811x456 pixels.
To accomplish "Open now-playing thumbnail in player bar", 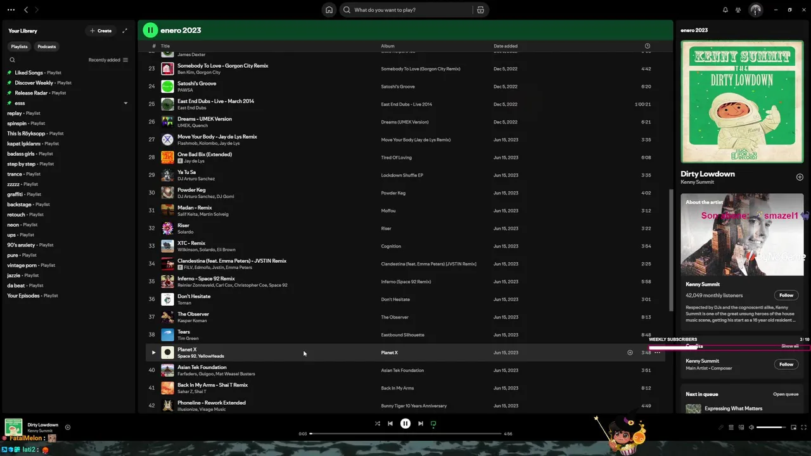I will (13, 427).
